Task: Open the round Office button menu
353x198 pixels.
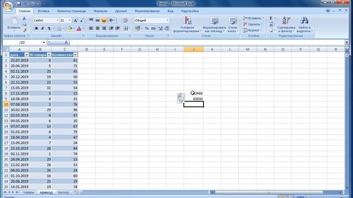Action: tap(8, 6)
